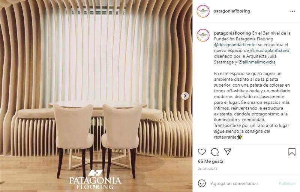Click the Publicar button

[287, 183]
